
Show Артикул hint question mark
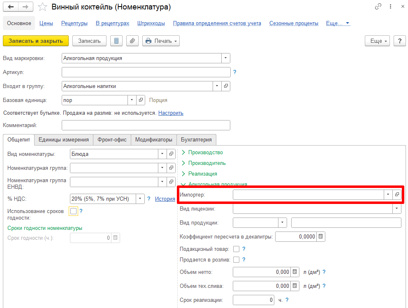235,72
